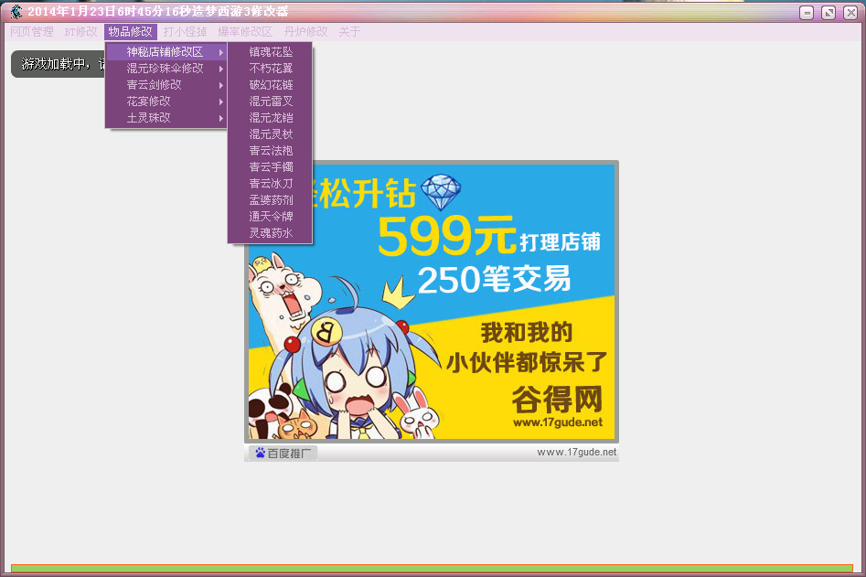Click the green progress bar
866x577 pixels.
coord(432,569)
